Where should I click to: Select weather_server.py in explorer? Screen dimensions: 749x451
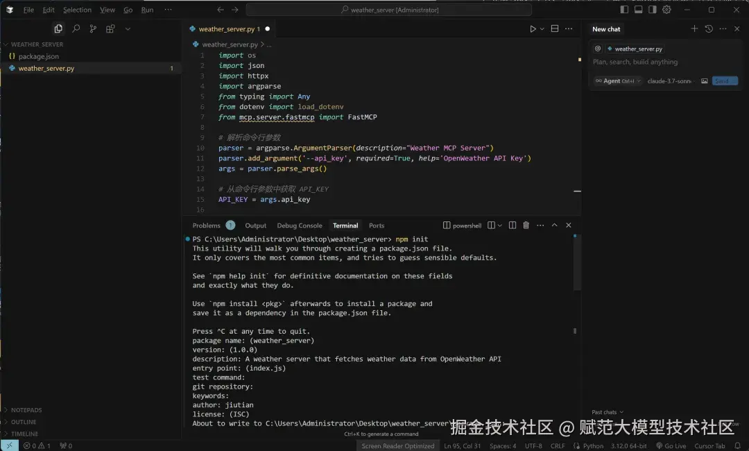pyautogui.click(x=91, y=68)
